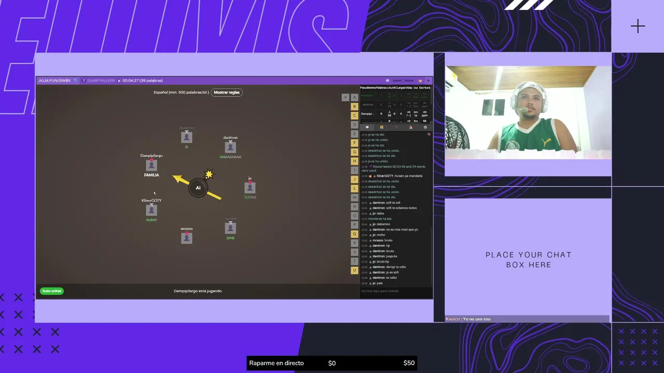Click the M letter tile
The height and width of the screenshot is (373, 664).
coord(355,197)
